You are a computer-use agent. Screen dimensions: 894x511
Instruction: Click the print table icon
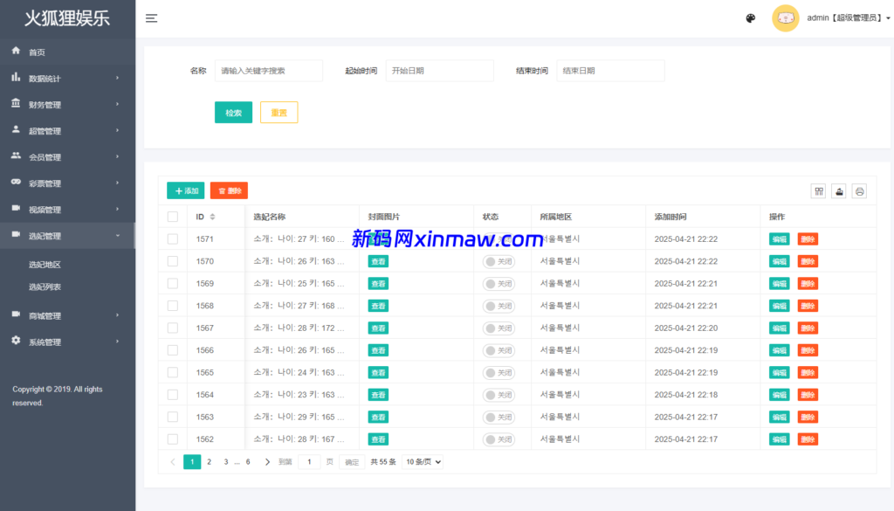click(859, 191)
